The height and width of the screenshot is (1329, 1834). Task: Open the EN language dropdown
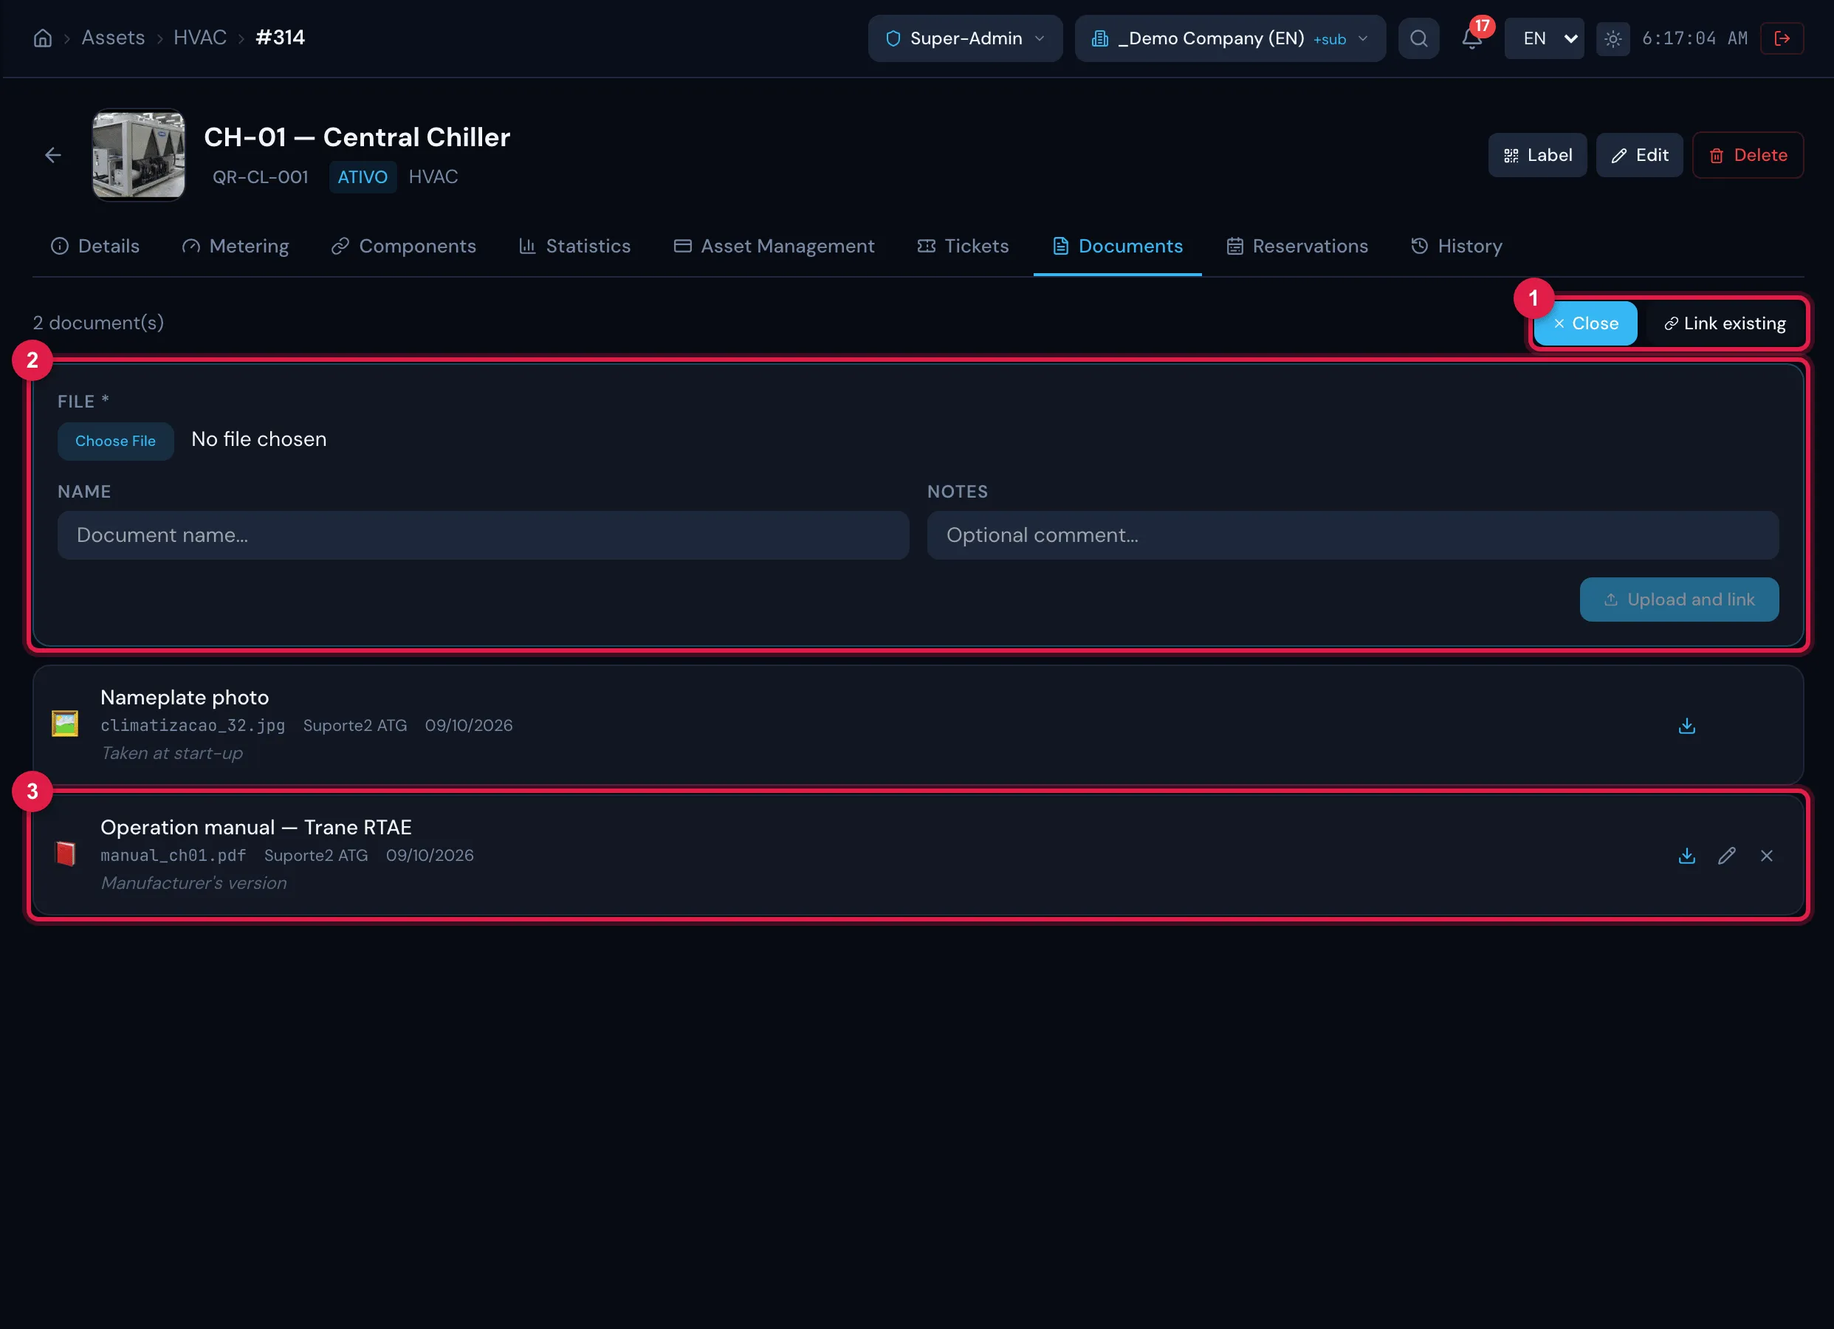[x=1544, y=38]
